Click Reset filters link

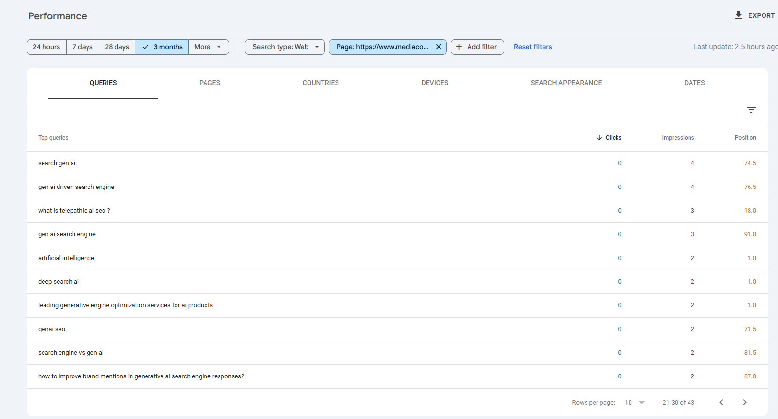click(533, 47)
